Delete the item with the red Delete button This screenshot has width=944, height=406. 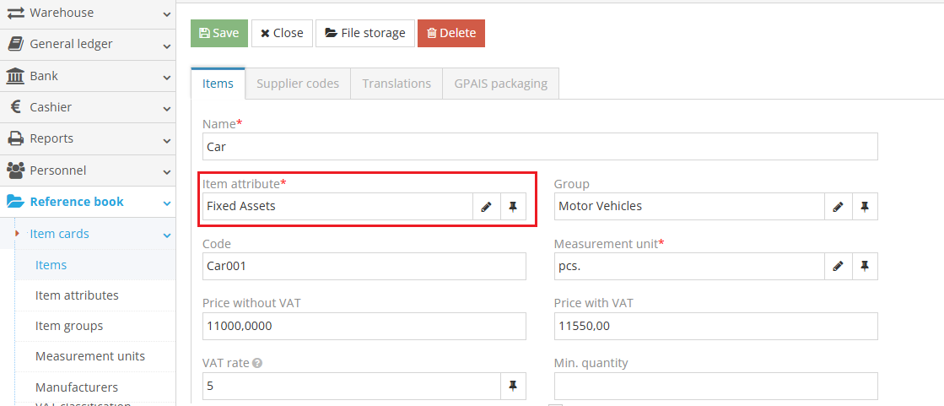(x=451, y=33)
